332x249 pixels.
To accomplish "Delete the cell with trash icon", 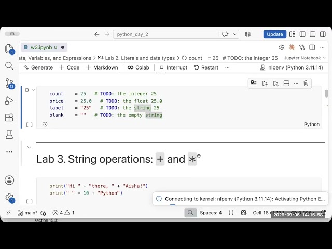I will tap(306, 83).
